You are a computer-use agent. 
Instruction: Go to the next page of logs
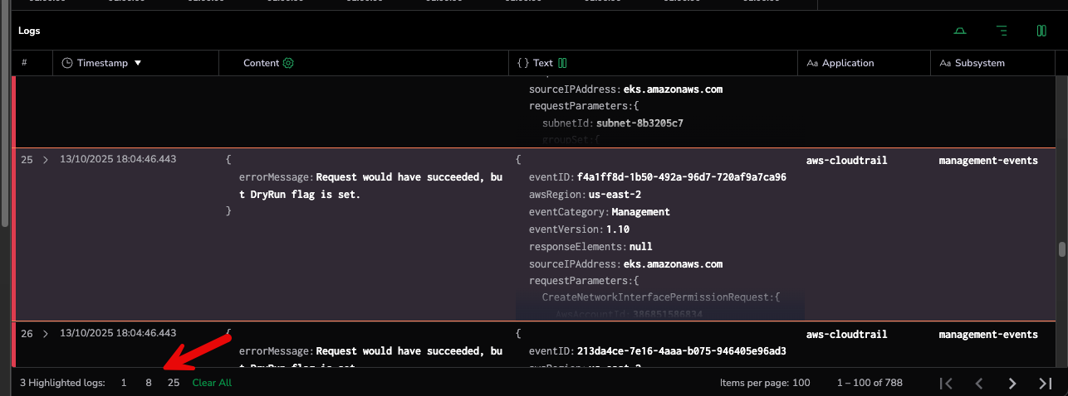click(1012, 383)
